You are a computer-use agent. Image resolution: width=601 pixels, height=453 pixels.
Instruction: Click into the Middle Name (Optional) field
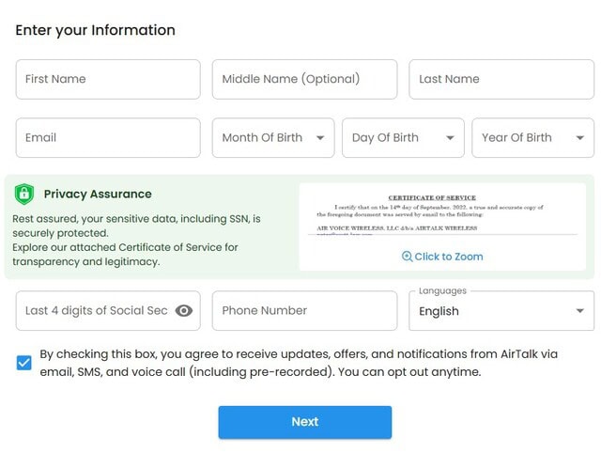[x=304, y=80]
